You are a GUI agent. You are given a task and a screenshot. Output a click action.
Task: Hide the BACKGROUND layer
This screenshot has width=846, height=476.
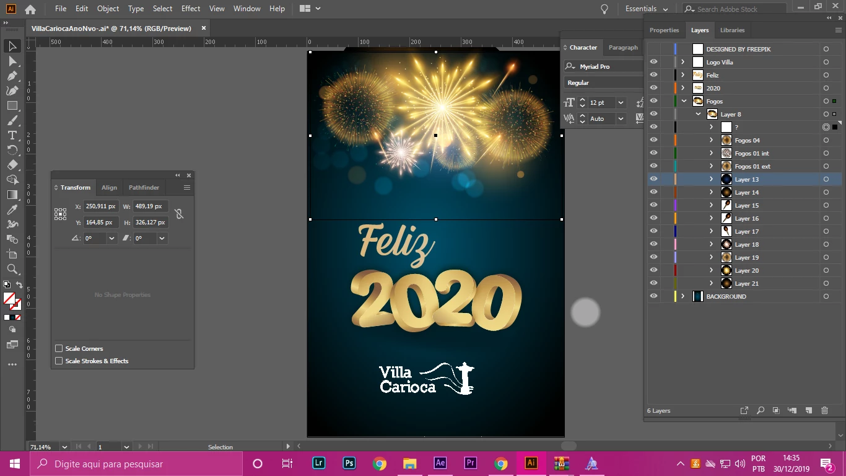click(x=653, y=296)
